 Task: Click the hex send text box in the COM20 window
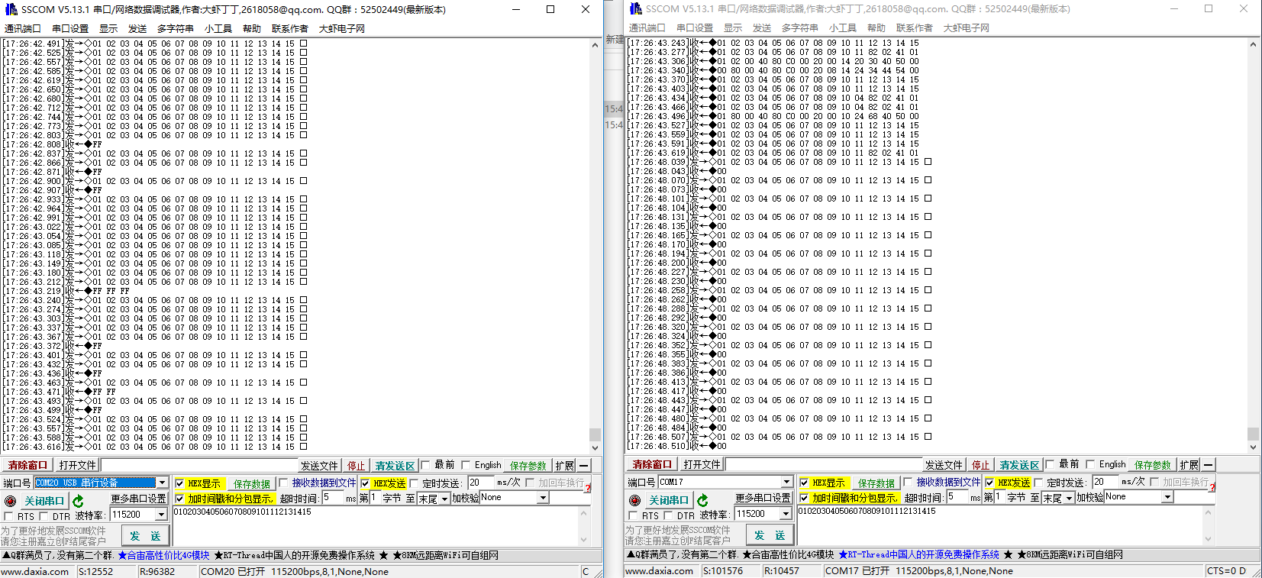[374, 524]
